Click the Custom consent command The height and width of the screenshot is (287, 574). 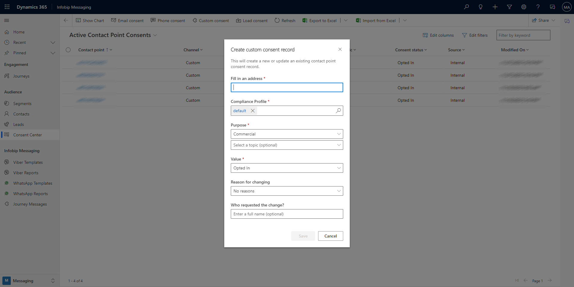(x=211, y=21)
